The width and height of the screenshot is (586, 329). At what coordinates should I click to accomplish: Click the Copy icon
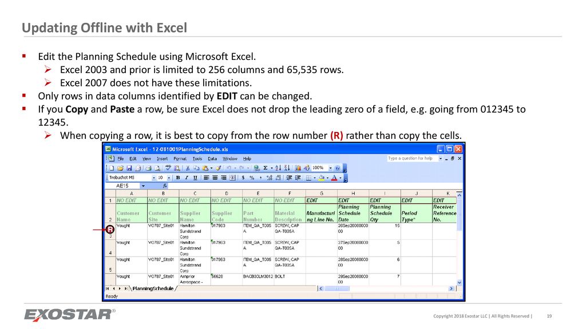coord(197,168)
